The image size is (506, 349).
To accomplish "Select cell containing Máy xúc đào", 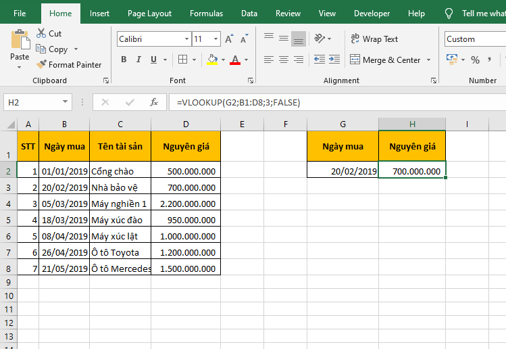I will 120,220.
